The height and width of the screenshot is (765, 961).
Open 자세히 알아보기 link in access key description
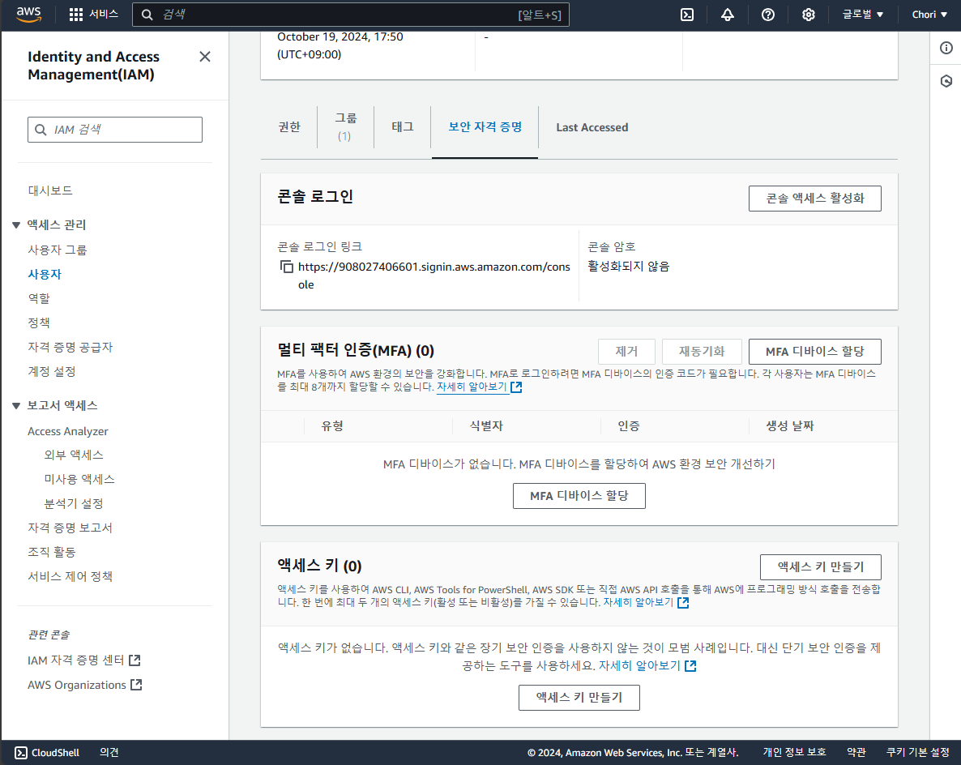(x=639, y=602)
